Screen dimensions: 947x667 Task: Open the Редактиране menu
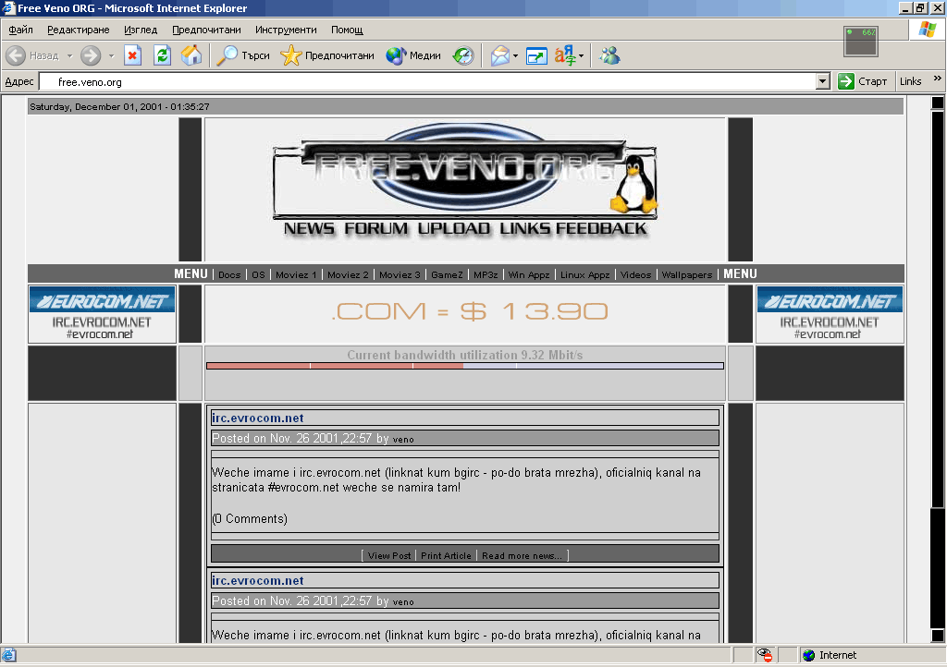click(79, 30)
